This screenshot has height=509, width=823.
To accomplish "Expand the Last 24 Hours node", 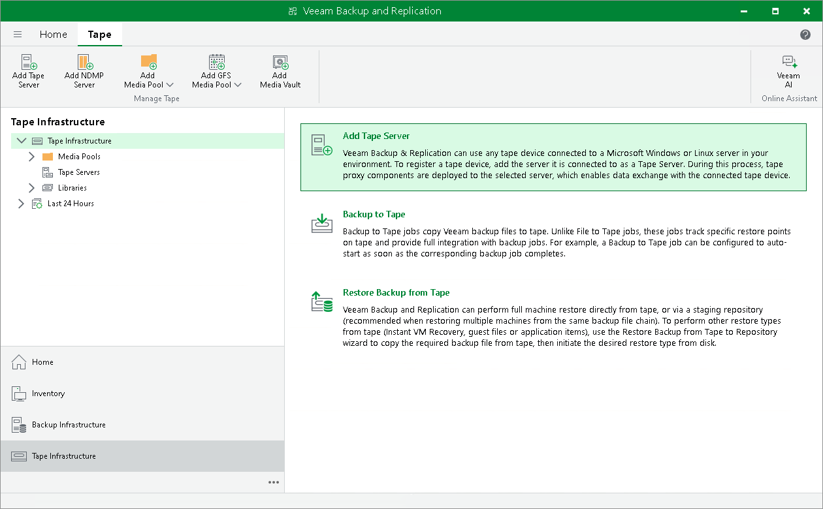I will click(21, 204).
